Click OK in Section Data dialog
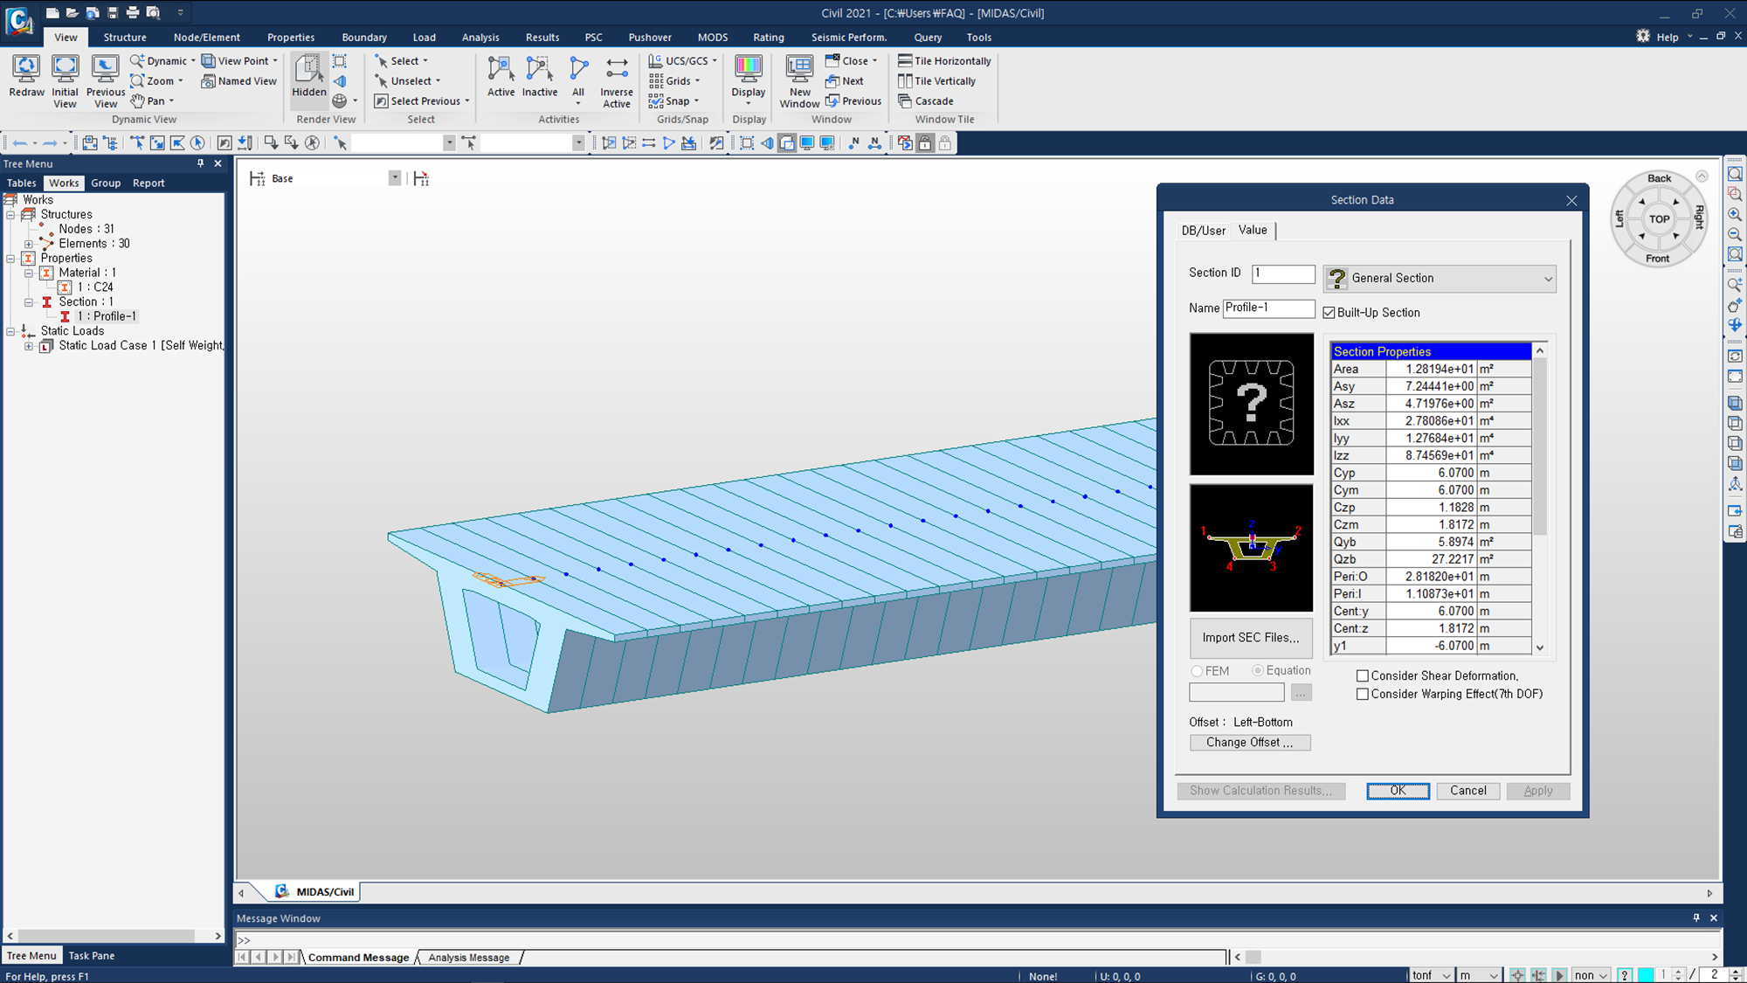This screenshot has width=1747, height=983. click(1398, 791)
